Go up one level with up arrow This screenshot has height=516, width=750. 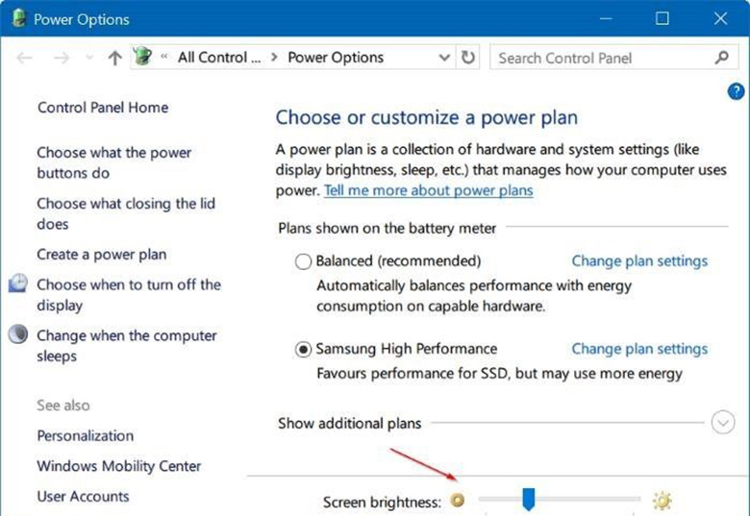pyautogui.click(x=114, y=58)
